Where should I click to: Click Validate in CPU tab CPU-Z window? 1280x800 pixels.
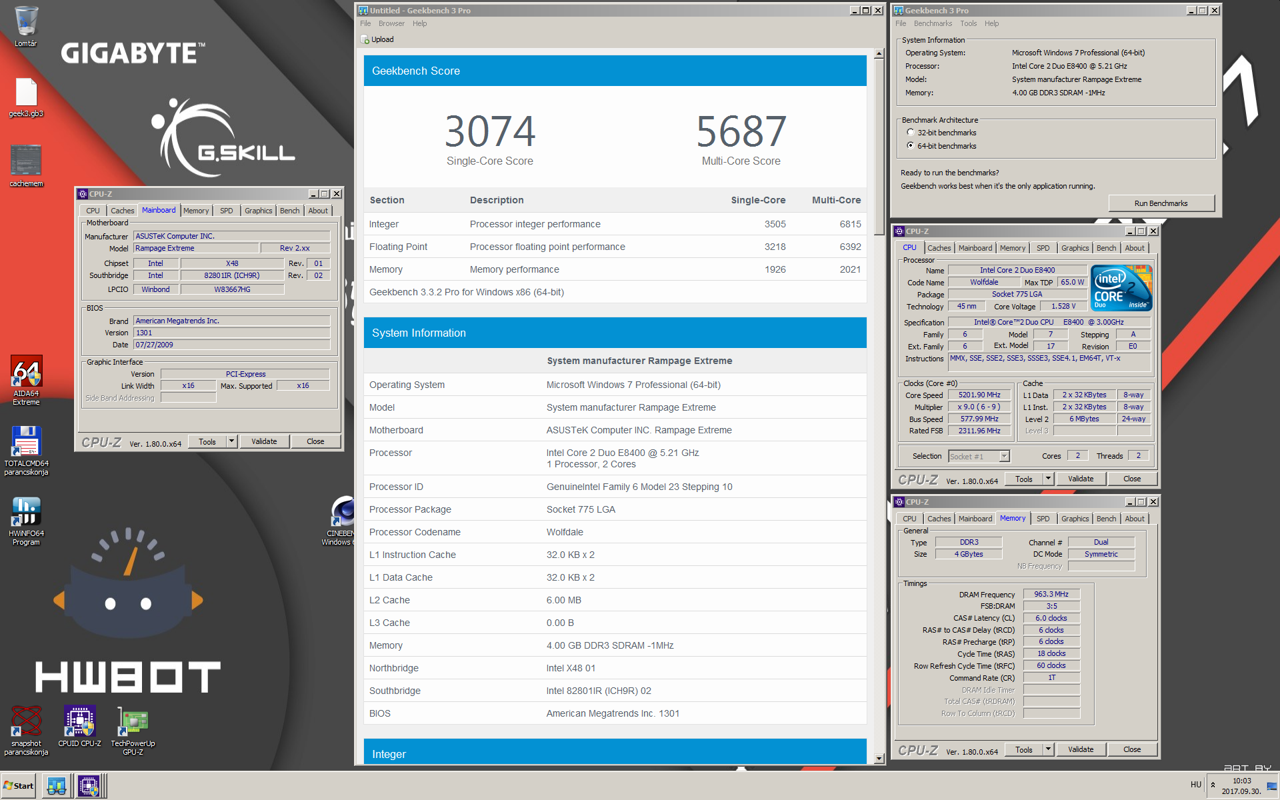(1081, 479)
